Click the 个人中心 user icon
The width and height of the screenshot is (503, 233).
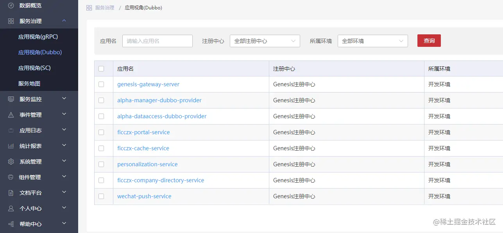click(11, 208)
